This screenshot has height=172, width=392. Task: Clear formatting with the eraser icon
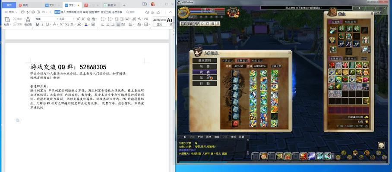click(89, 19)
